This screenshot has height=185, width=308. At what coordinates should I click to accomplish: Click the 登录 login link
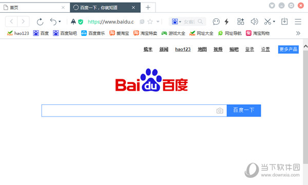[249, 49]
